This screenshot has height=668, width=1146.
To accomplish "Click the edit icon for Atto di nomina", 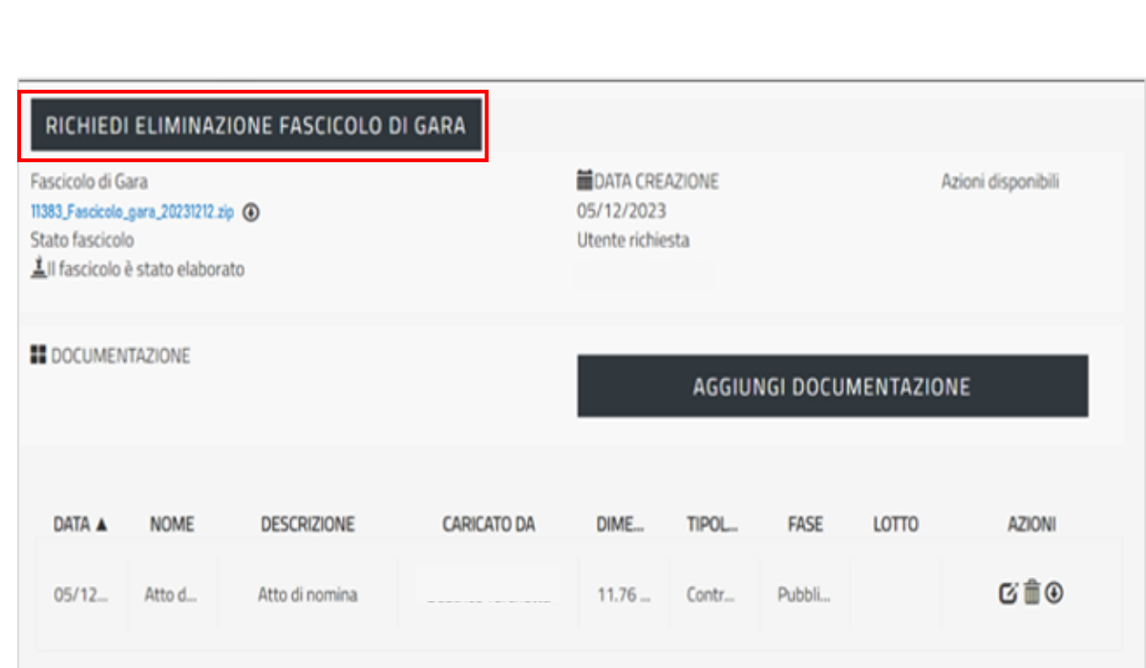I will point(1008,594).
